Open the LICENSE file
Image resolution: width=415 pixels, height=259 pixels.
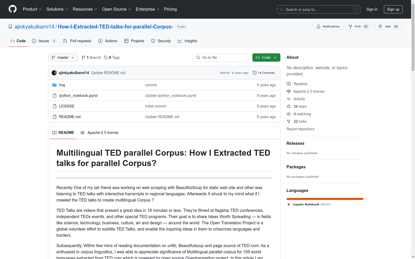pyautogui.click(x=67, y=106)
